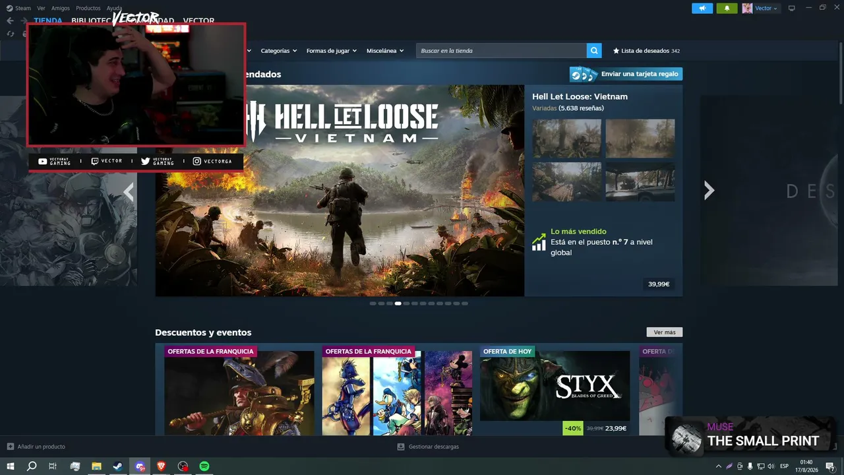The height and width of the screenshot is (475, 844).
Task: Show the previous featured game arrow
Action: click(x=129, y=191)
